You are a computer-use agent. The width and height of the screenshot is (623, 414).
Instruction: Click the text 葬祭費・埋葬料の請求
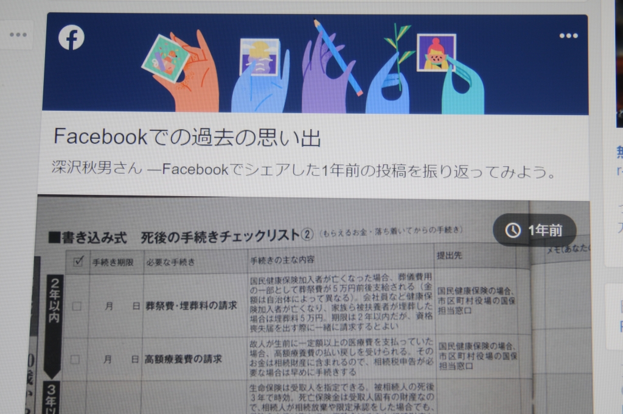point(191,306)
